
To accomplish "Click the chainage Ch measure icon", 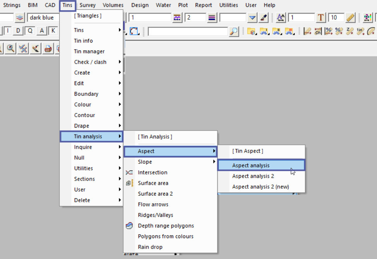I will [x=318, y=31].
